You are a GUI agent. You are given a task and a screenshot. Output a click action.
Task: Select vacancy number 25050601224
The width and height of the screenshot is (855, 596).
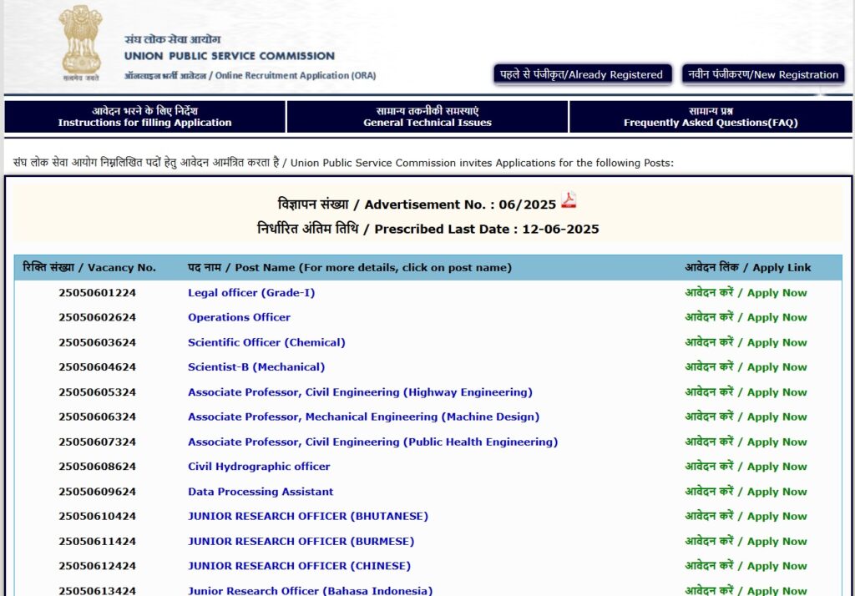(x=97, y=293)
